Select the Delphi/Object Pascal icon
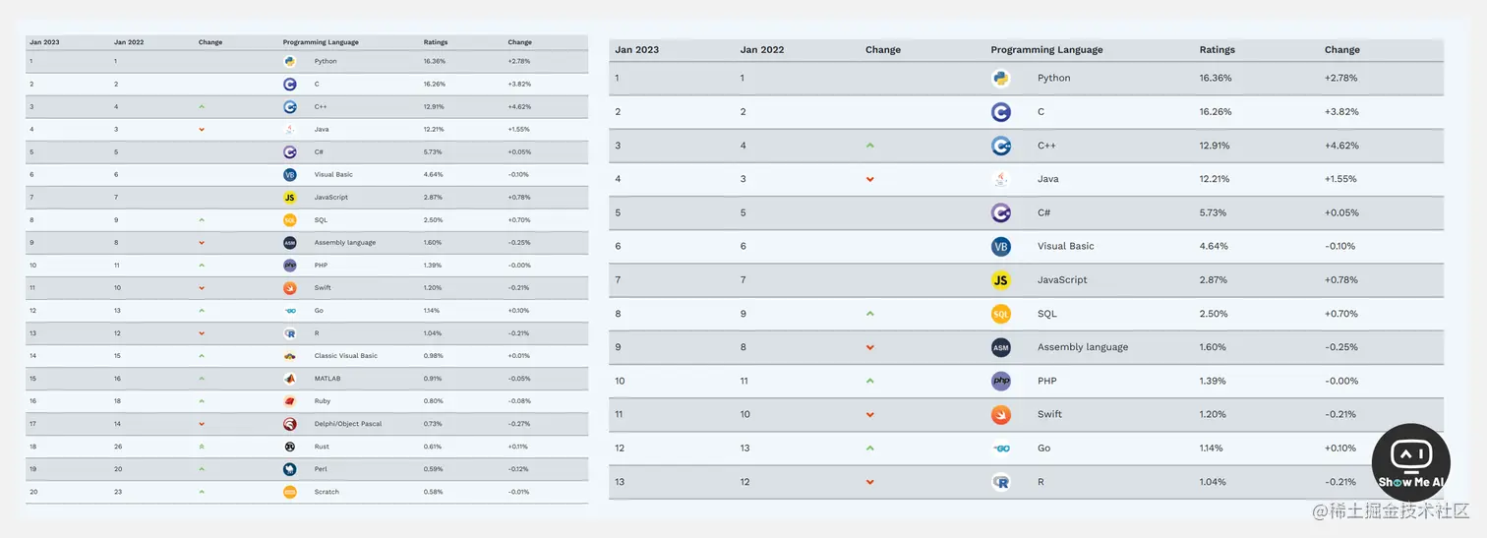The height and width of the screenshot is (538, 1487). point(289,424)
